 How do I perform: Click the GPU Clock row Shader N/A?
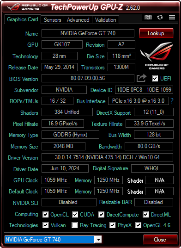(159, 180)
